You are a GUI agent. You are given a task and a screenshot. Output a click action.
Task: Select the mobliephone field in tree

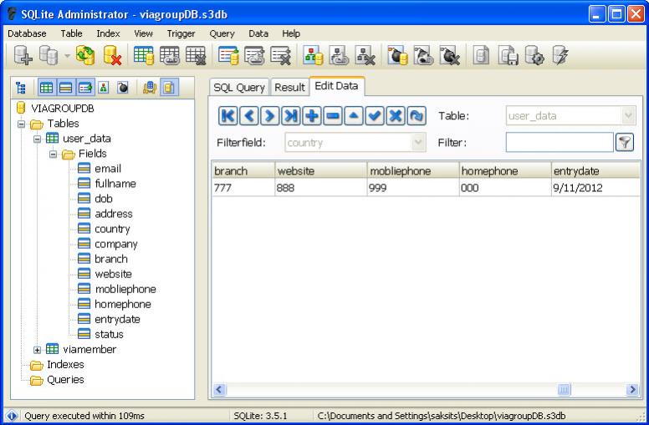click(125, 289)
